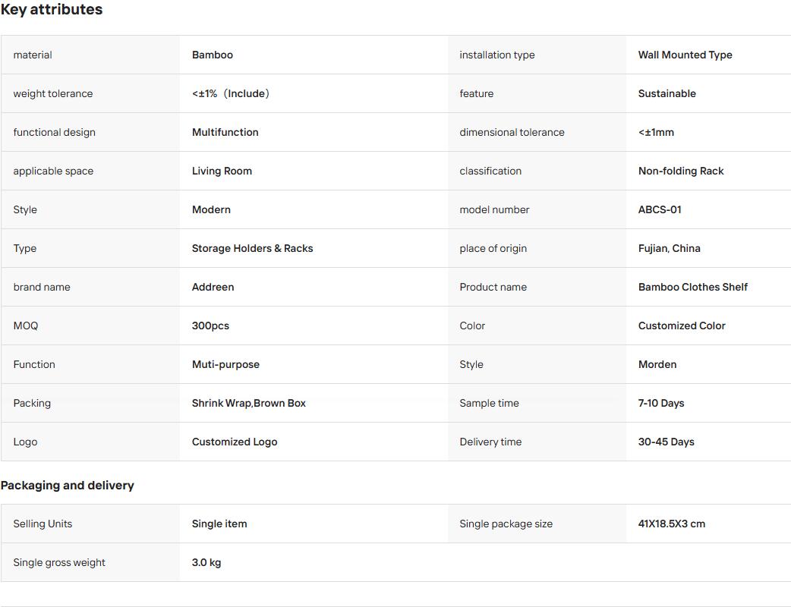Select model number ABCS-01

coord(660,209)
